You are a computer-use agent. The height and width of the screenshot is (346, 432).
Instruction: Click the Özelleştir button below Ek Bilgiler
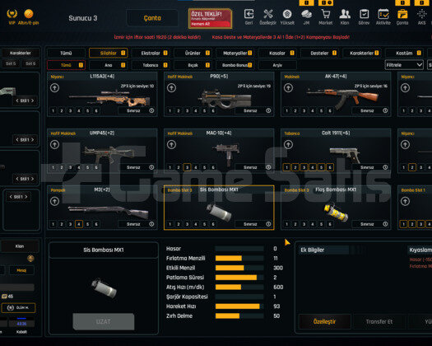click(324, 321)
